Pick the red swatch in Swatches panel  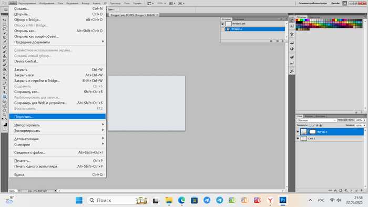[x=297, y=20]
